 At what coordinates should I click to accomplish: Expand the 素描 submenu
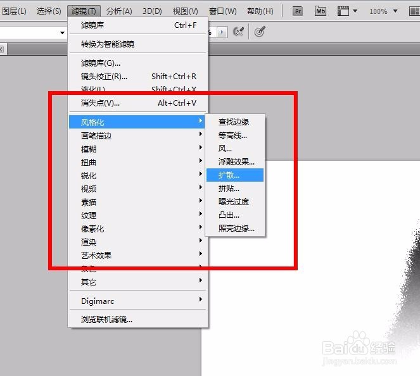(x=138, y=203)
